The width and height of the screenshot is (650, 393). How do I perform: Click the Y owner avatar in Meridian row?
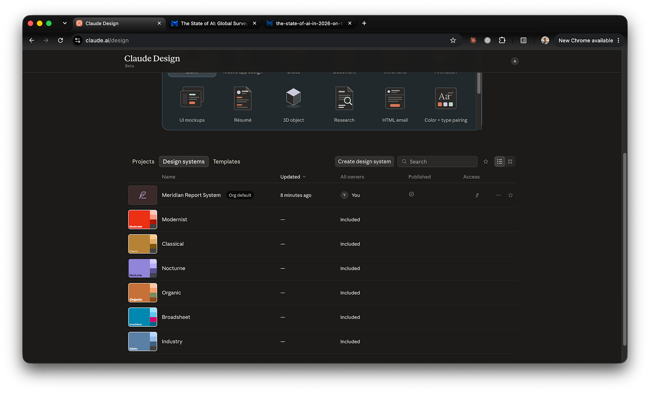tap(344, 195)
